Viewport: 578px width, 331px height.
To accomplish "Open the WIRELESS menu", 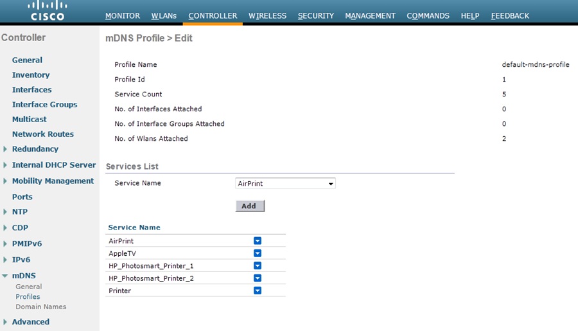I will (x=267, y=16).
